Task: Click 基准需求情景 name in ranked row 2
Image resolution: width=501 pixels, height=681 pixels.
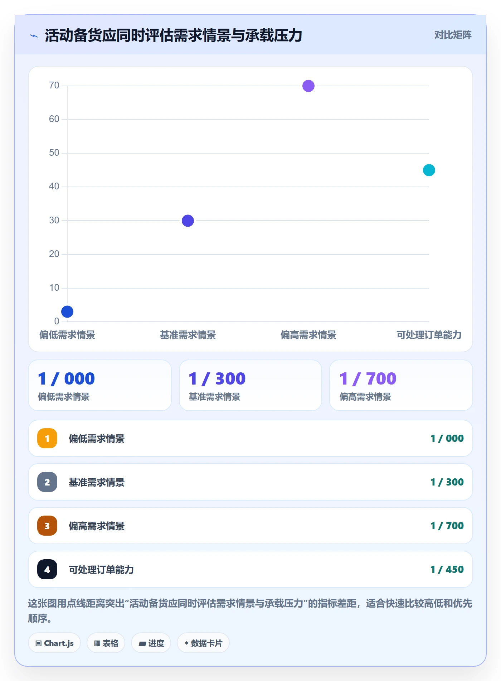Action: (x=97, y=482)
